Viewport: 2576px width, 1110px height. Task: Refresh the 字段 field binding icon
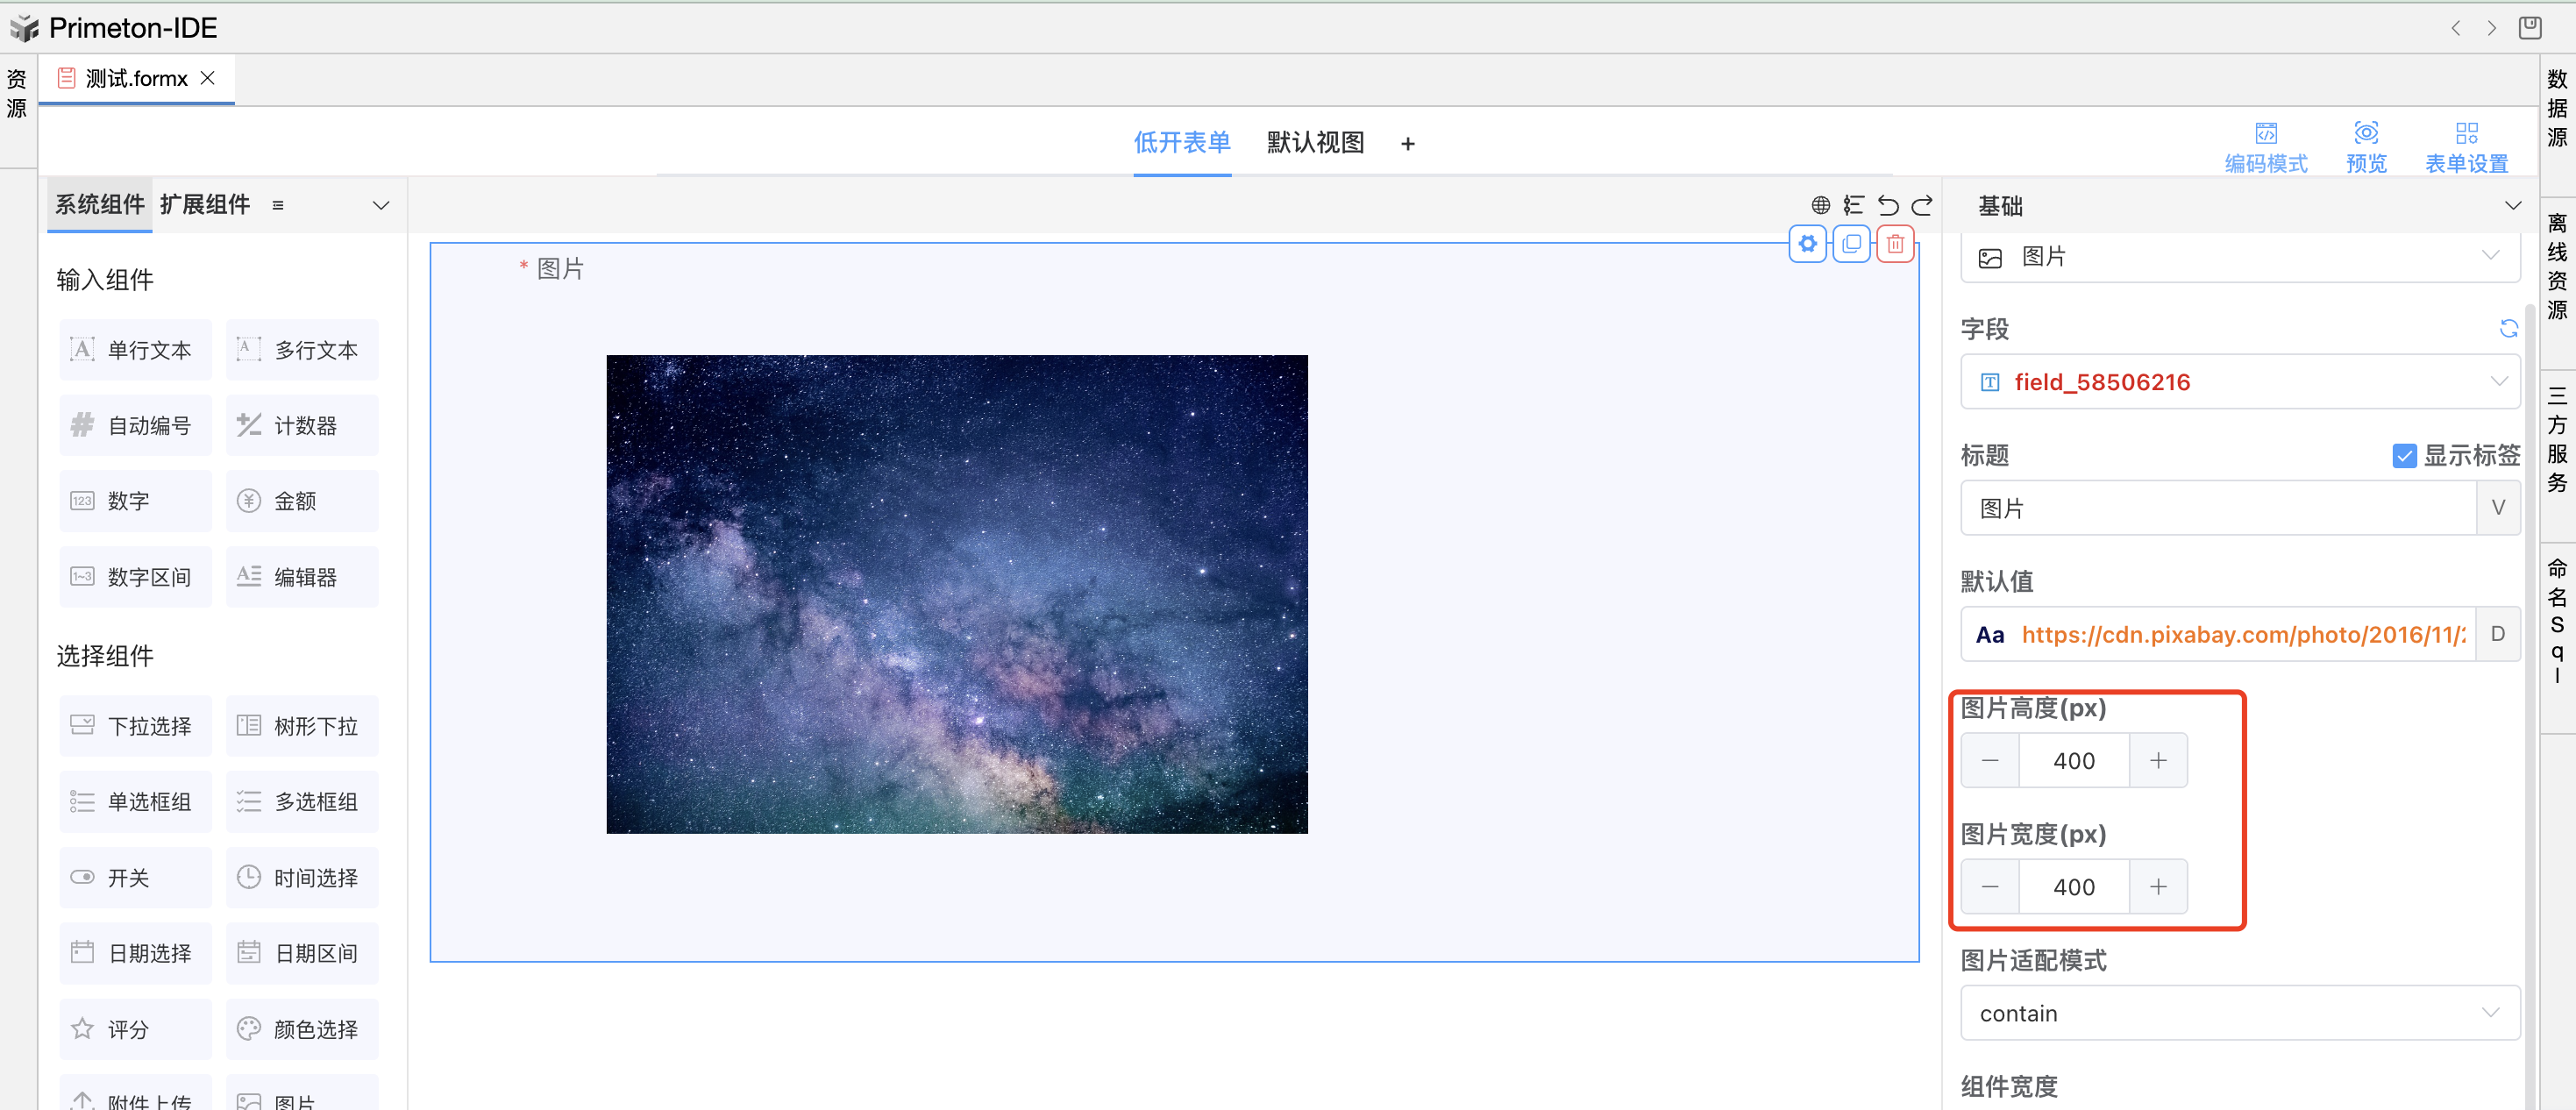(x=2510, y=328)
